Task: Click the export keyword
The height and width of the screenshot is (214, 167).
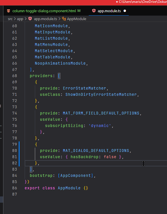Action: (32, 188)
